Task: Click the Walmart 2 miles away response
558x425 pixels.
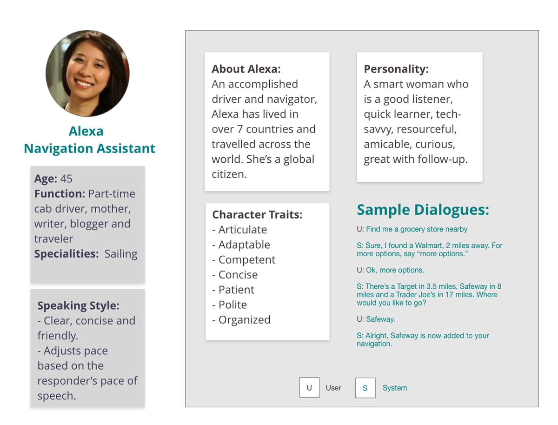Action: point(430,250)
